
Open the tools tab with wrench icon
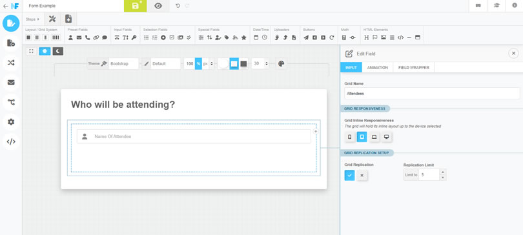[52, 19]
